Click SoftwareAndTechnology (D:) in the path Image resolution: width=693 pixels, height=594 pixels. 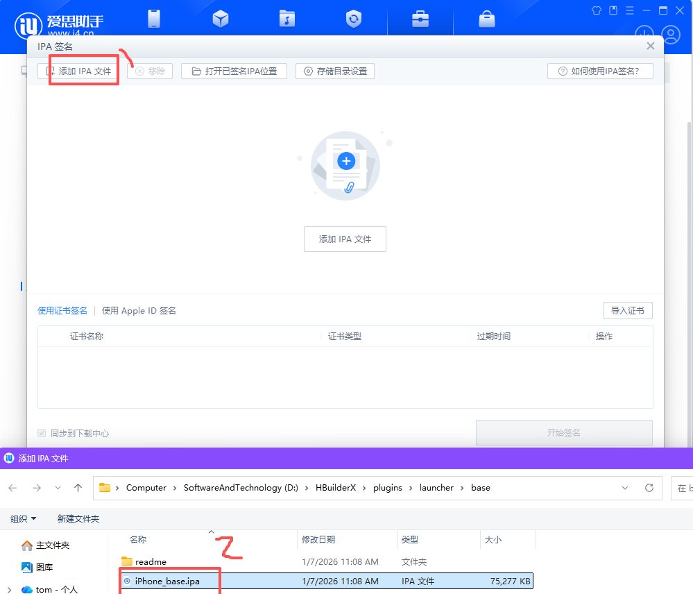(241, 488)
